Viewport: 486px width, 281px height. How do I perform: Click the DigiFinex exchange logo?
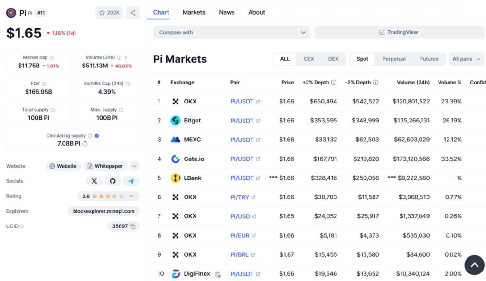(176, 274)
